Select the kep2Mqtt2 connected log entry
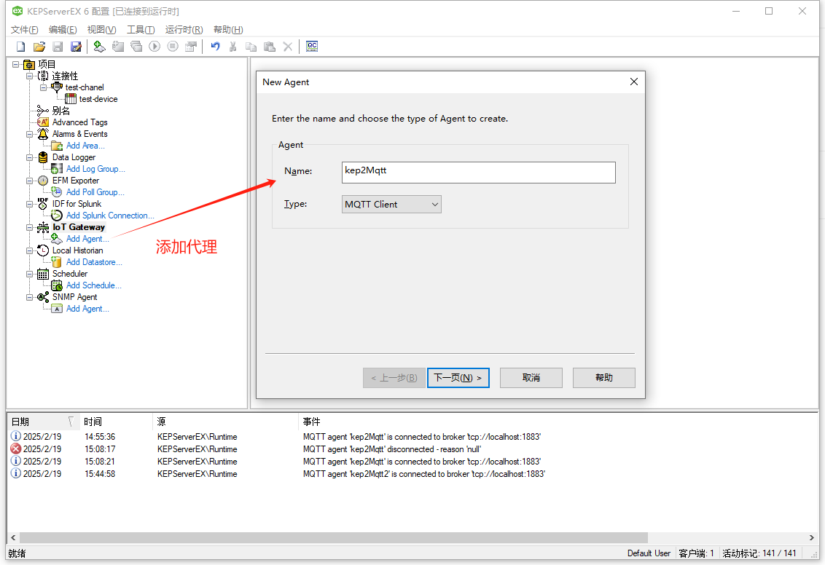Viewport: 825px width, 565px height. (x=412, y=473)
